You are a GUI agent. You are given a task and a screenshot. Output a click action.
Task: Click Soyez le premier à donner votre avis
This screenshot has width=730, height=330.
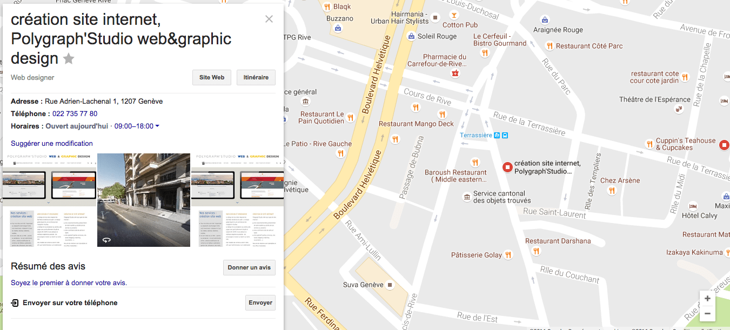tap(69, 282)
